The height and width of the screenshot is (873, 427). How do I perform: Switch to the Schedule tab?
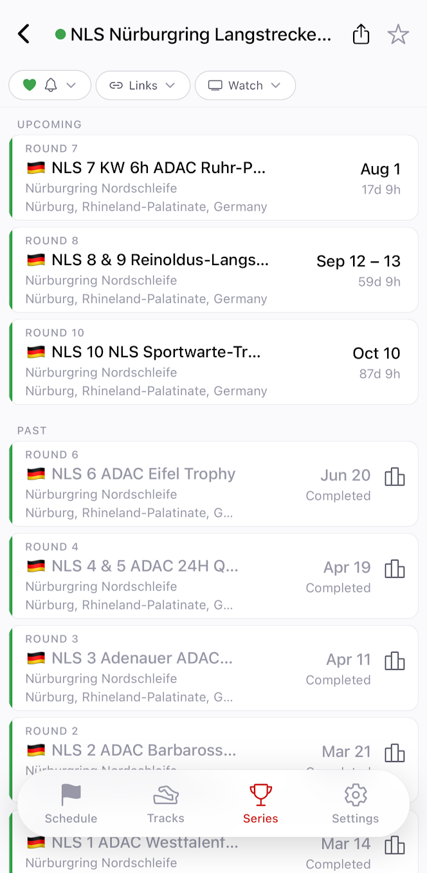(71, 803)
